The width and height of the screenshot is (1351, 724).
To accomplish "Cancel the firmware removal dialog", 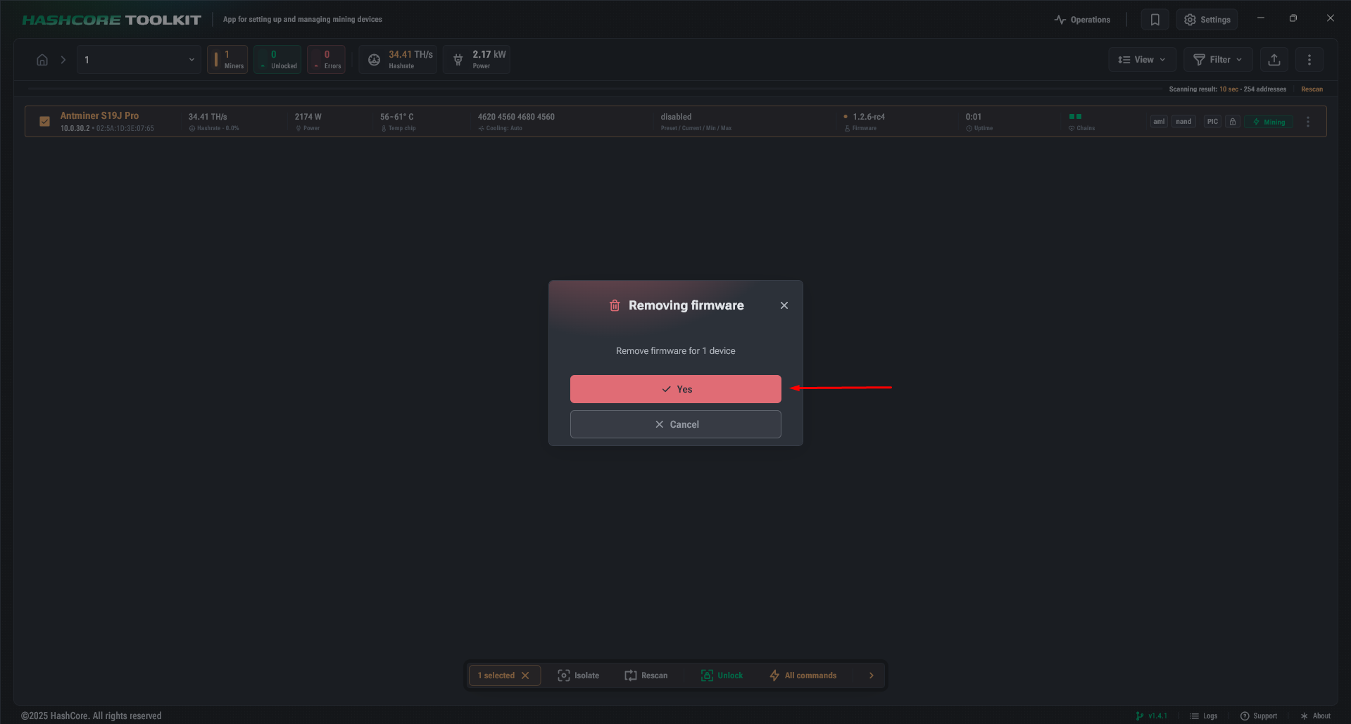I will pos(675,424).
